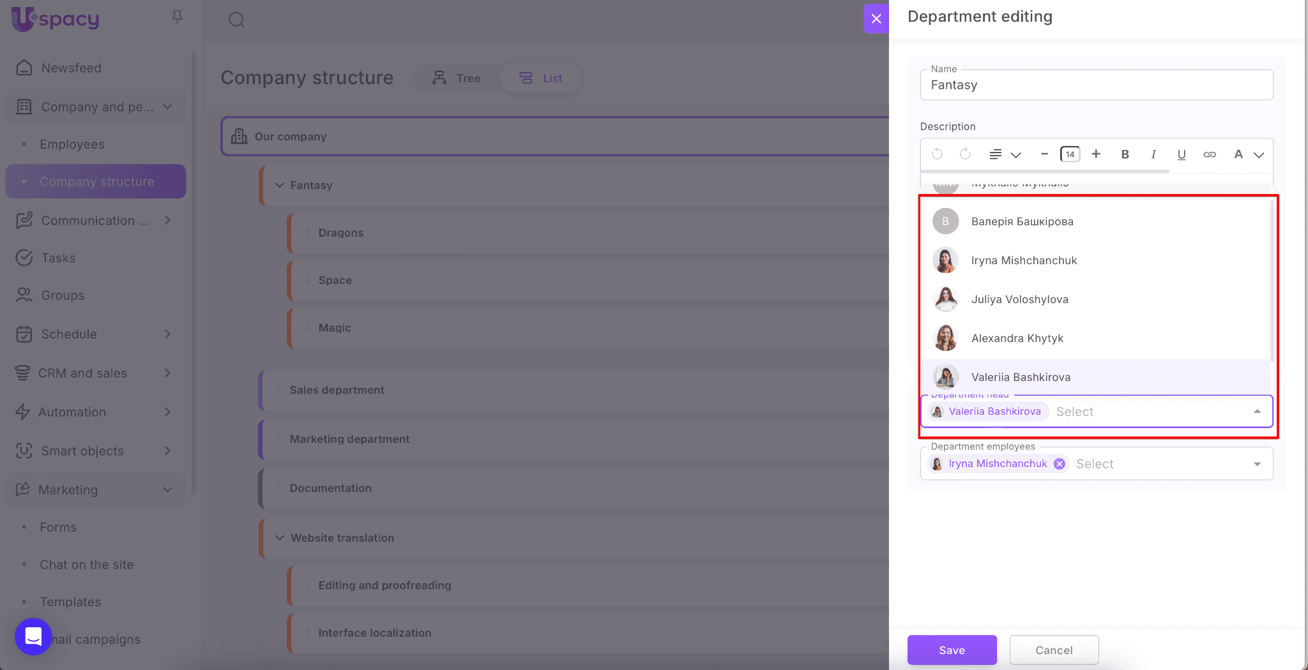The image size is (1308, 670).
Task: Open the text color picker
Action: [x=1247, y=154]
